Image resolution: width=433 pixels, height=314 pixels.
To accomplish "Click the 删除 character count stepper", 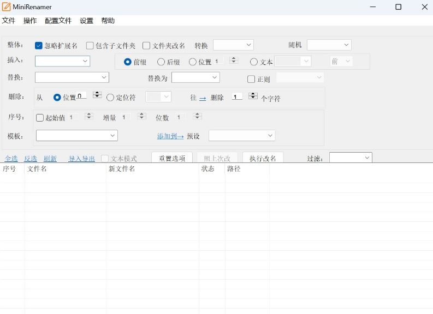I will [x=253, y=96].
